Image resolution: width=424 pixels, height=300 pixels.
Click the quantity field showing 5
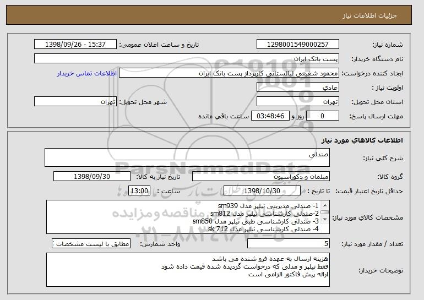coord(289,243)
